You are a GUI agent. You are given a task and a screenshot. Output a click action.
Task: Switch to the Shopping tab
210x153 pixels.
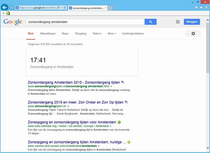(x=80, y=33)
